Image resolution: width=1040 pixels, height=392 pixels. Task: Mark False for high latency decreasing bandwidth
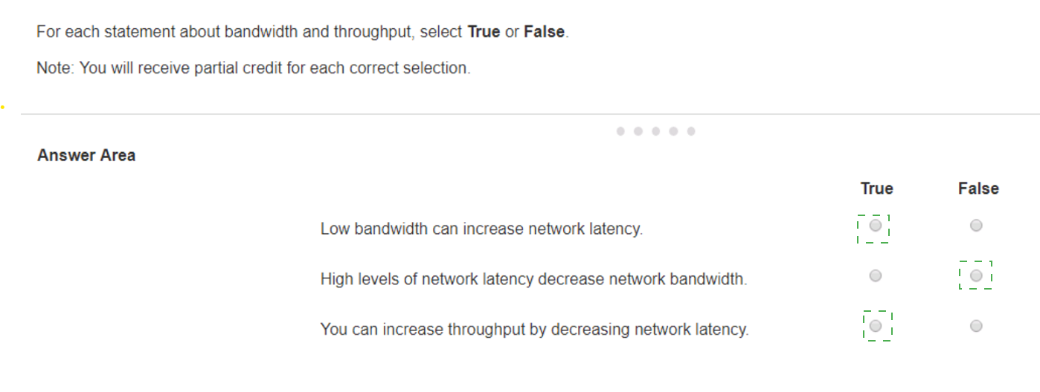[x=976, y=276]
